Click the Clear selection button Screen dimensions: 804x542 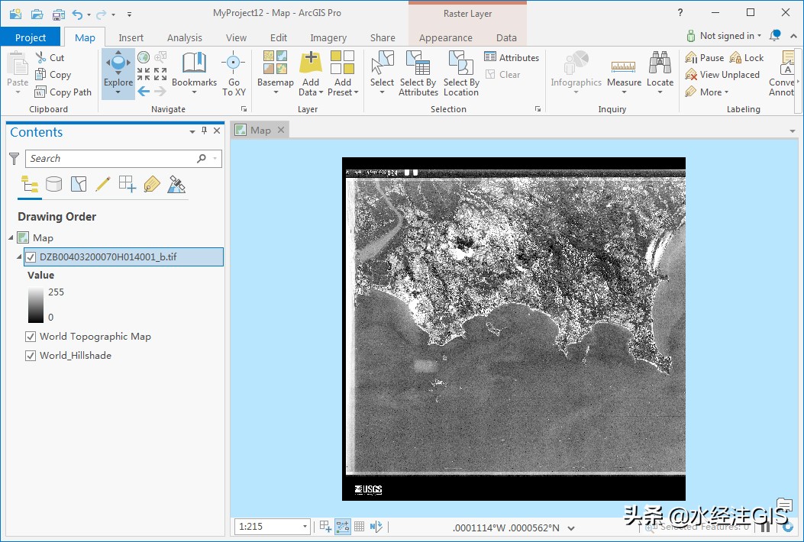pyautogui.click(x=502, y=74)
